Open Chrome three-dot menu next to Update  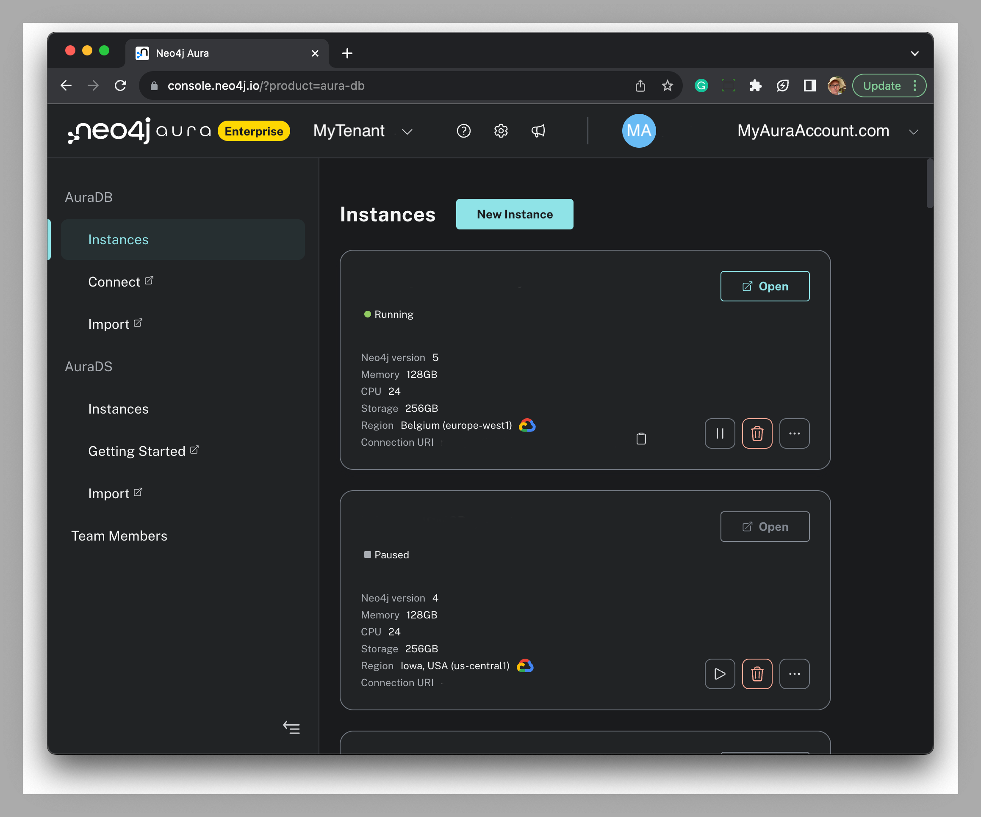pyautogui.click(x=914, y=86)
